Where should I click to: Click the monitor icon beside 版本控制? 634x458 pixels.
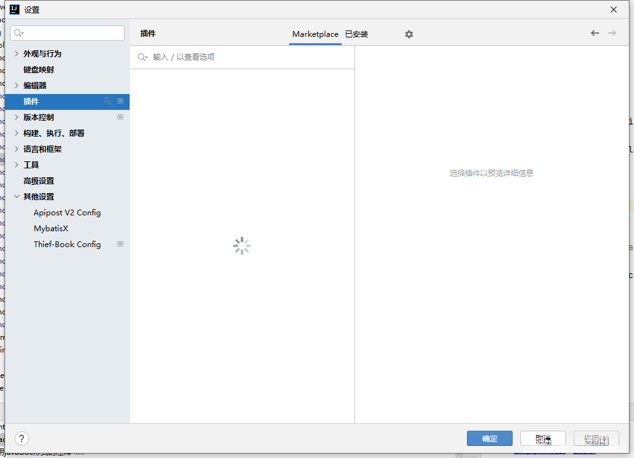[x=120, y=117]
